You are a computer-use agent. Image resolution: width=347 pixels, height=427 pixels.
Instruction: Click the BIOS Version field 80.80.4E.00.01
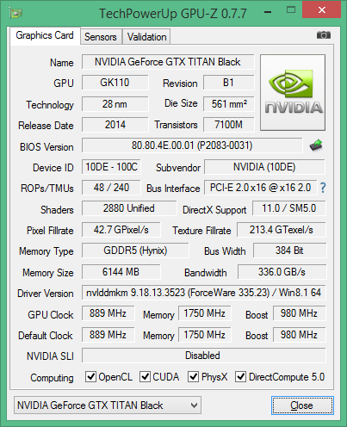pos(192,145)
